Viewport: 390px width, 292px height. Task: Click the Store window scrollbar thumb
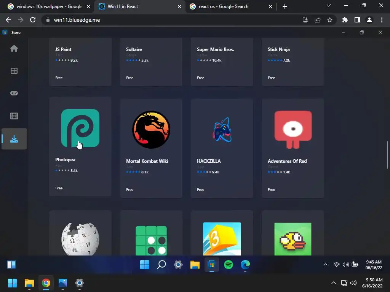pyautogui.click(x=387, y=155)
